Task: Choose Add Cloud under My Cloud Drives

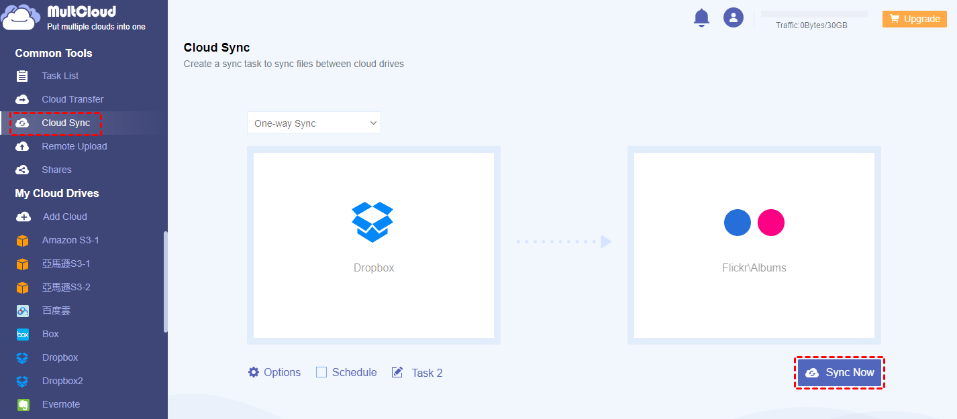Action: coord(65,217)
